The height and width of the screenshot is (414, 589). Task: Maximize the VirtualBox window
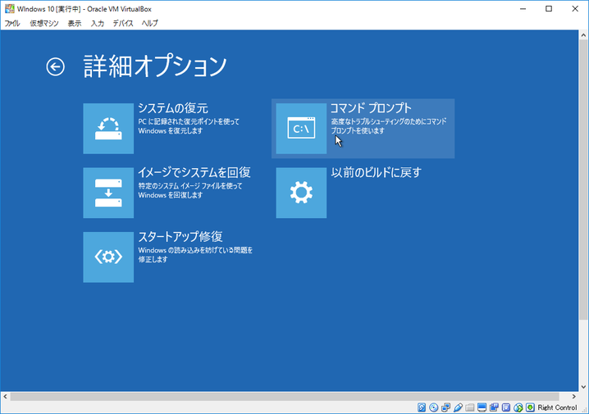coord(549,9)
